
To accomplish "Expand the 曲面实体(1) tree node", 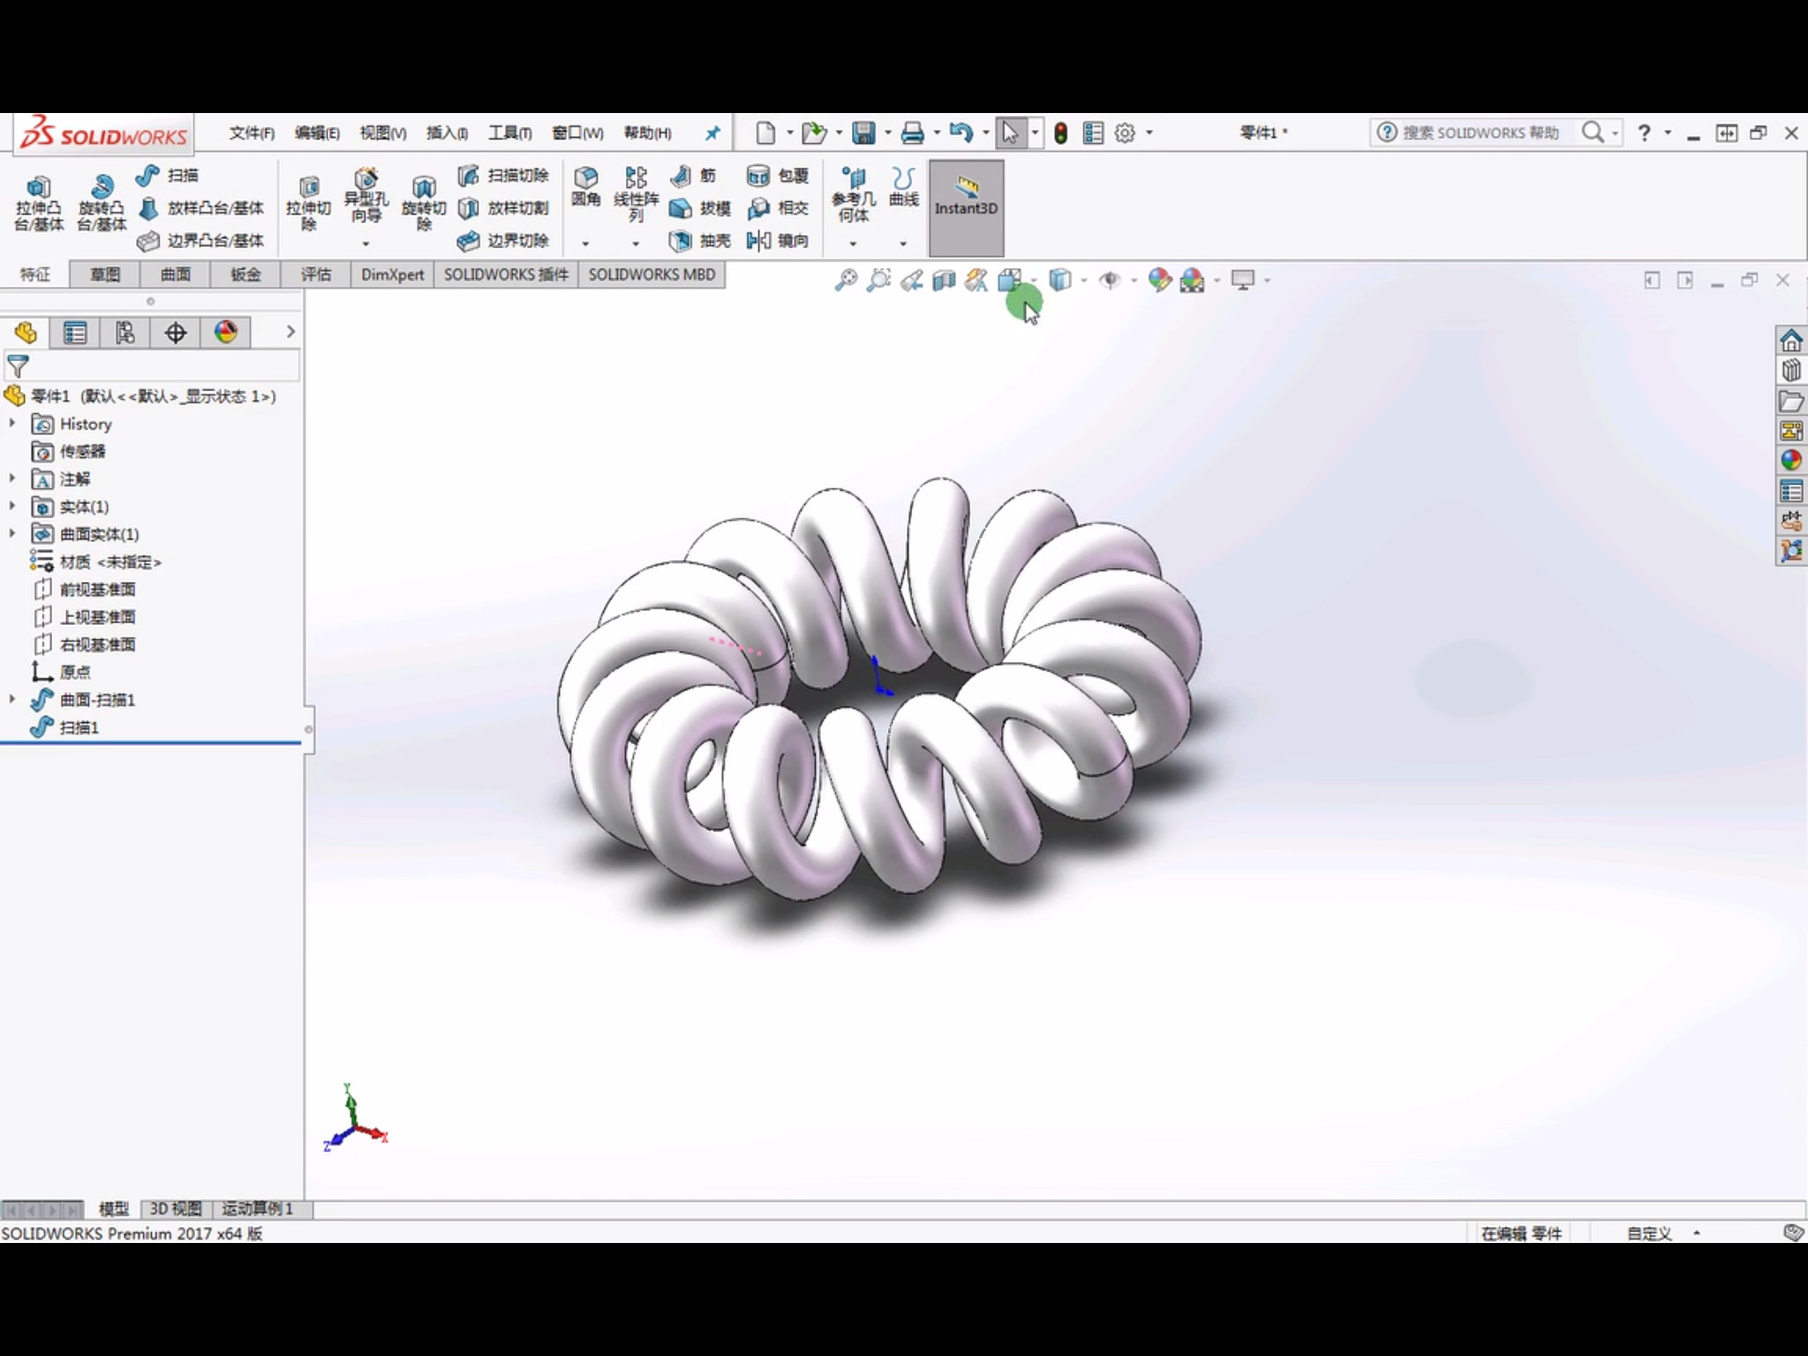I will click(11, 532).
